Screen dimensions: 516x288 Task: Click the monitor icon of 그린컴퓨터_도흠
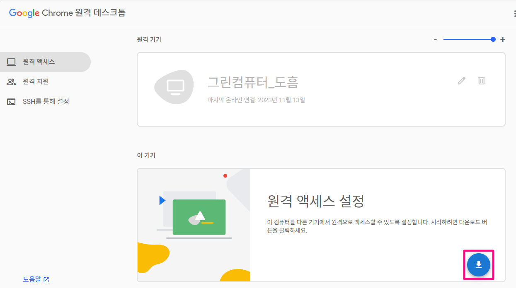[174, 87]
